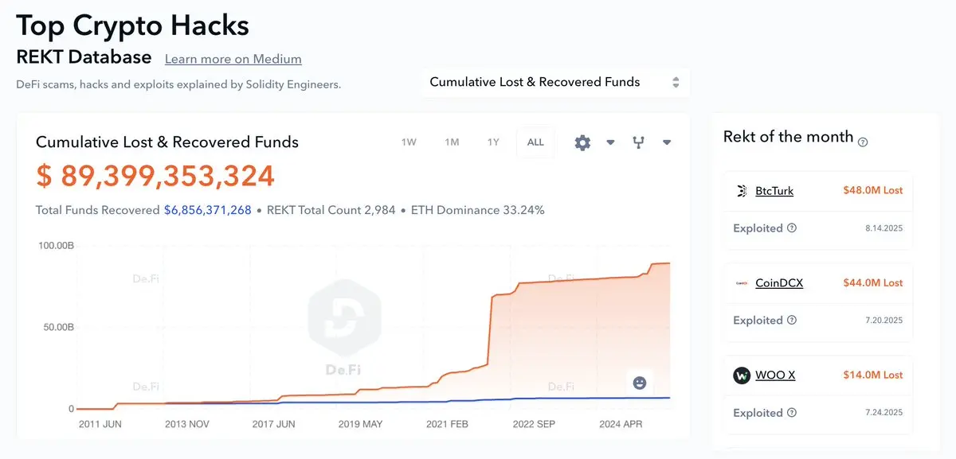Follow the Learn more on Medium link
956x459 pixels.
point(233,59)
